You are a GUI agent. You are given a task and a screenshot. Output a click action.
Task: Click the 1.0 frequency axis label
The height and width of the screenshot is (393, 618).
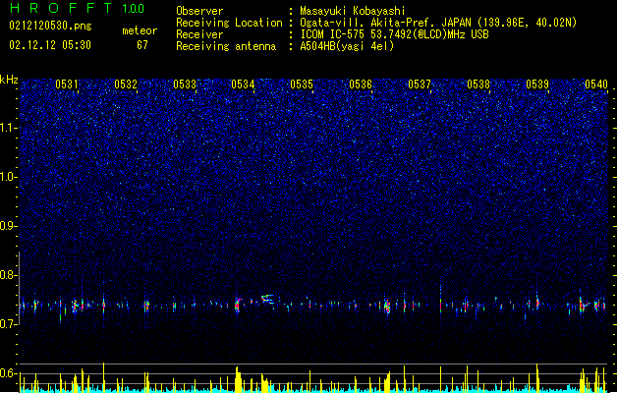point(9,177)
